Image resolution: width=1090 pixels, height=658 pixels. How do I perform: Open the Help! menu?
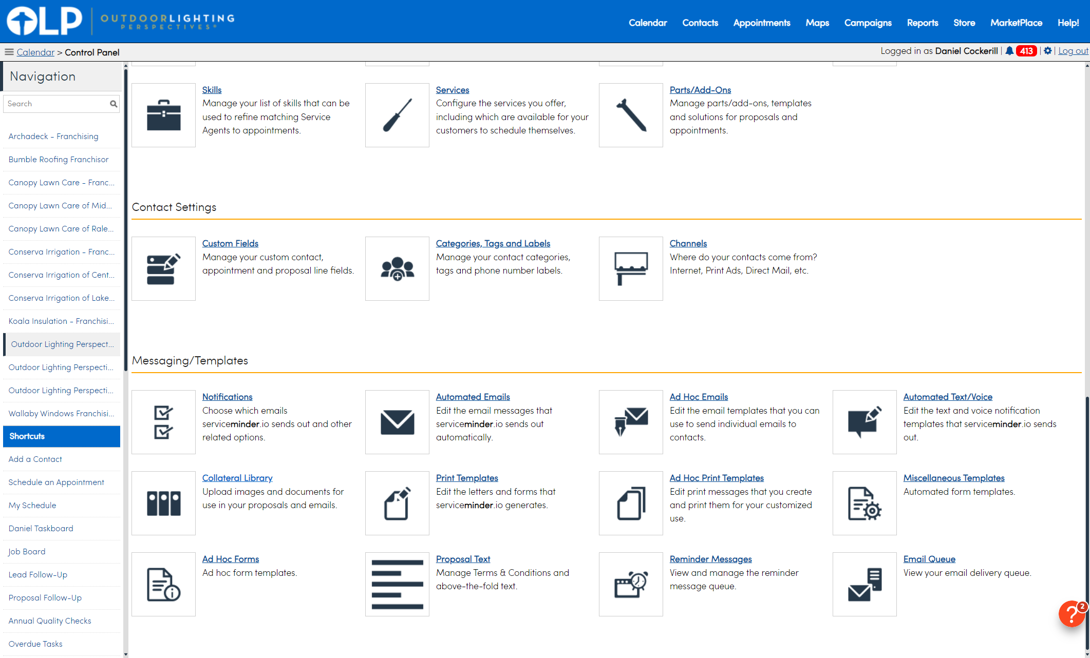coord(1068,23)
